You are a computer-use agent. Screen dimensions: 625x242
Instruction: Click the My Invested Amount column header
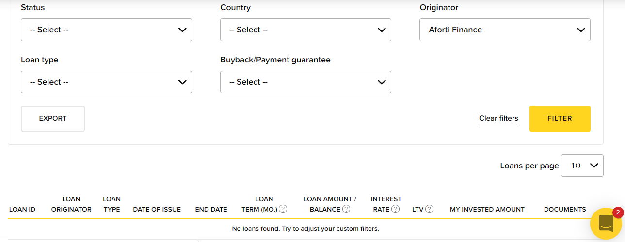[487, 210]
